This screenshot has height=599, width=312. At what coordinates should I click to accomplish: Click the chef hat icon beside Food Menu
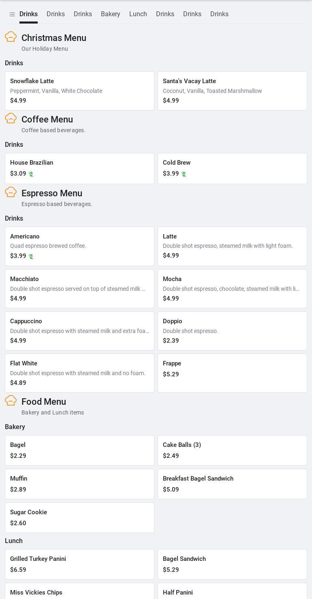coord(11,401)
